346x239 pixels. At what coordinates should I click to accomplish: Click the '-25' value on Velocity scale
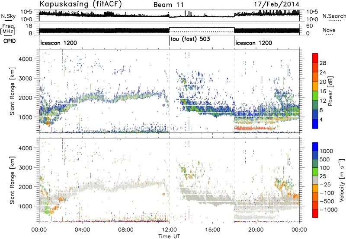(x=326, y=185)
